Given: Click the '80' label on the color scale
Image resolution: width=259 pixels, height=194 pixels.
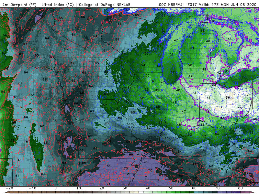Looking at the screenshot, I should 241,188.
